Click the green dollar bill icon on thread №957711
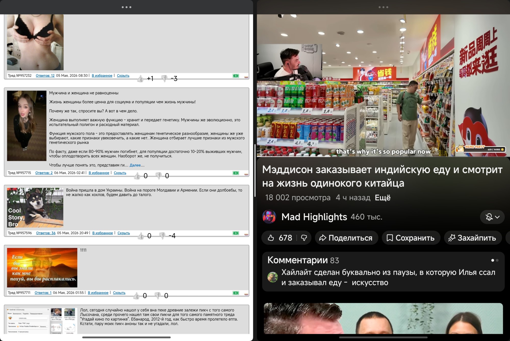Viewport: 510px width, 341px height. pos(236,293)
